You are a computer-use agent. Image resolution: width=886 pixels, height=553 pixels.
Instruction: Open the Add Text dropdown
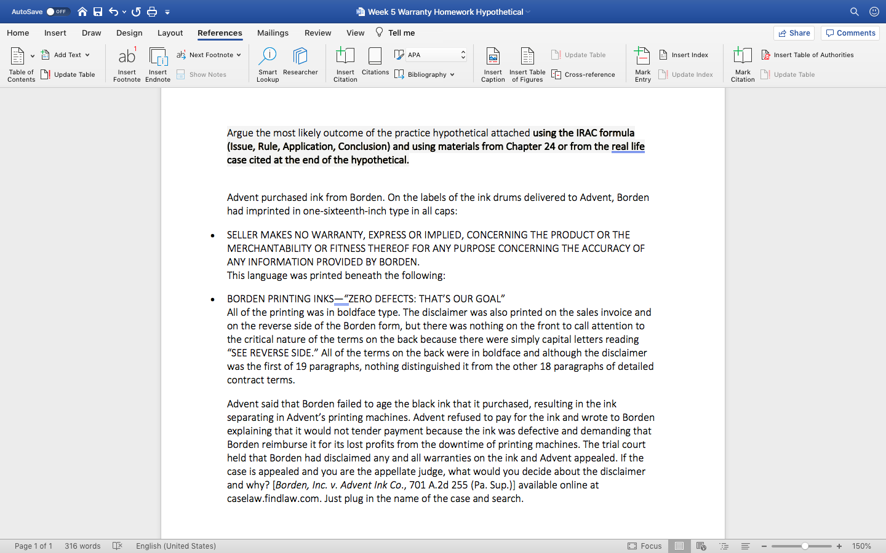coord(65,54)
